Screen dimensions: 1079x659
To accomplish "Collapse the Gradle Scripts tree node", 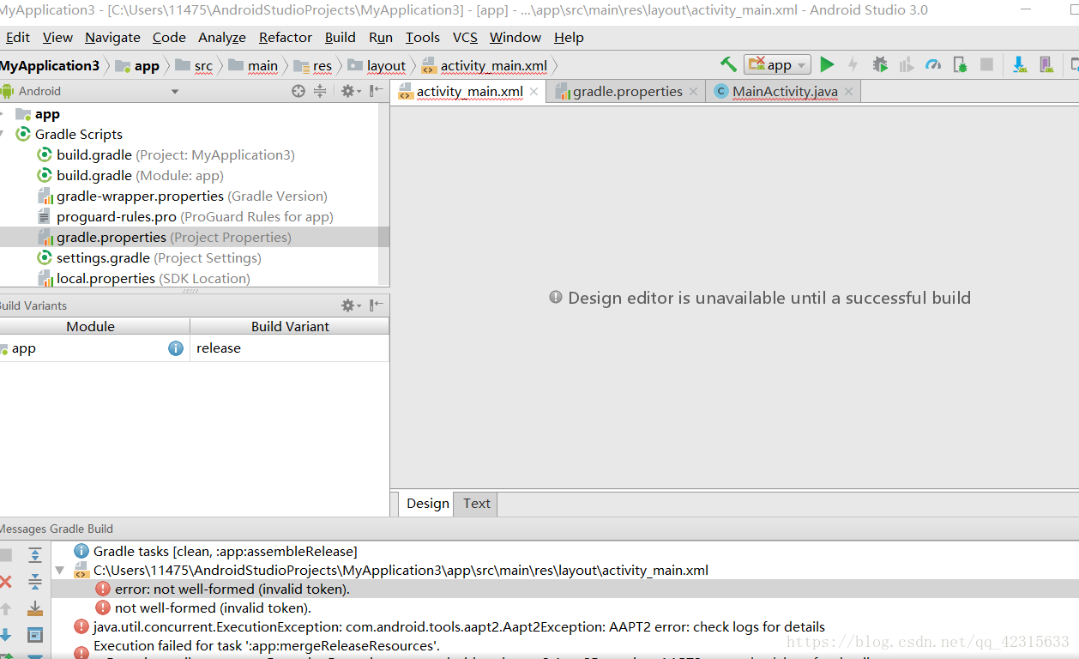I will [3, 135].
